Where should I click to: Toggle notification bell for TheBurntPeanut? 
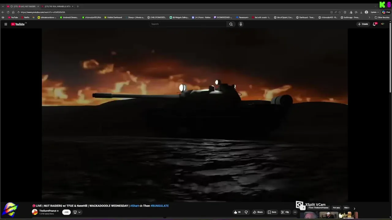75,212
